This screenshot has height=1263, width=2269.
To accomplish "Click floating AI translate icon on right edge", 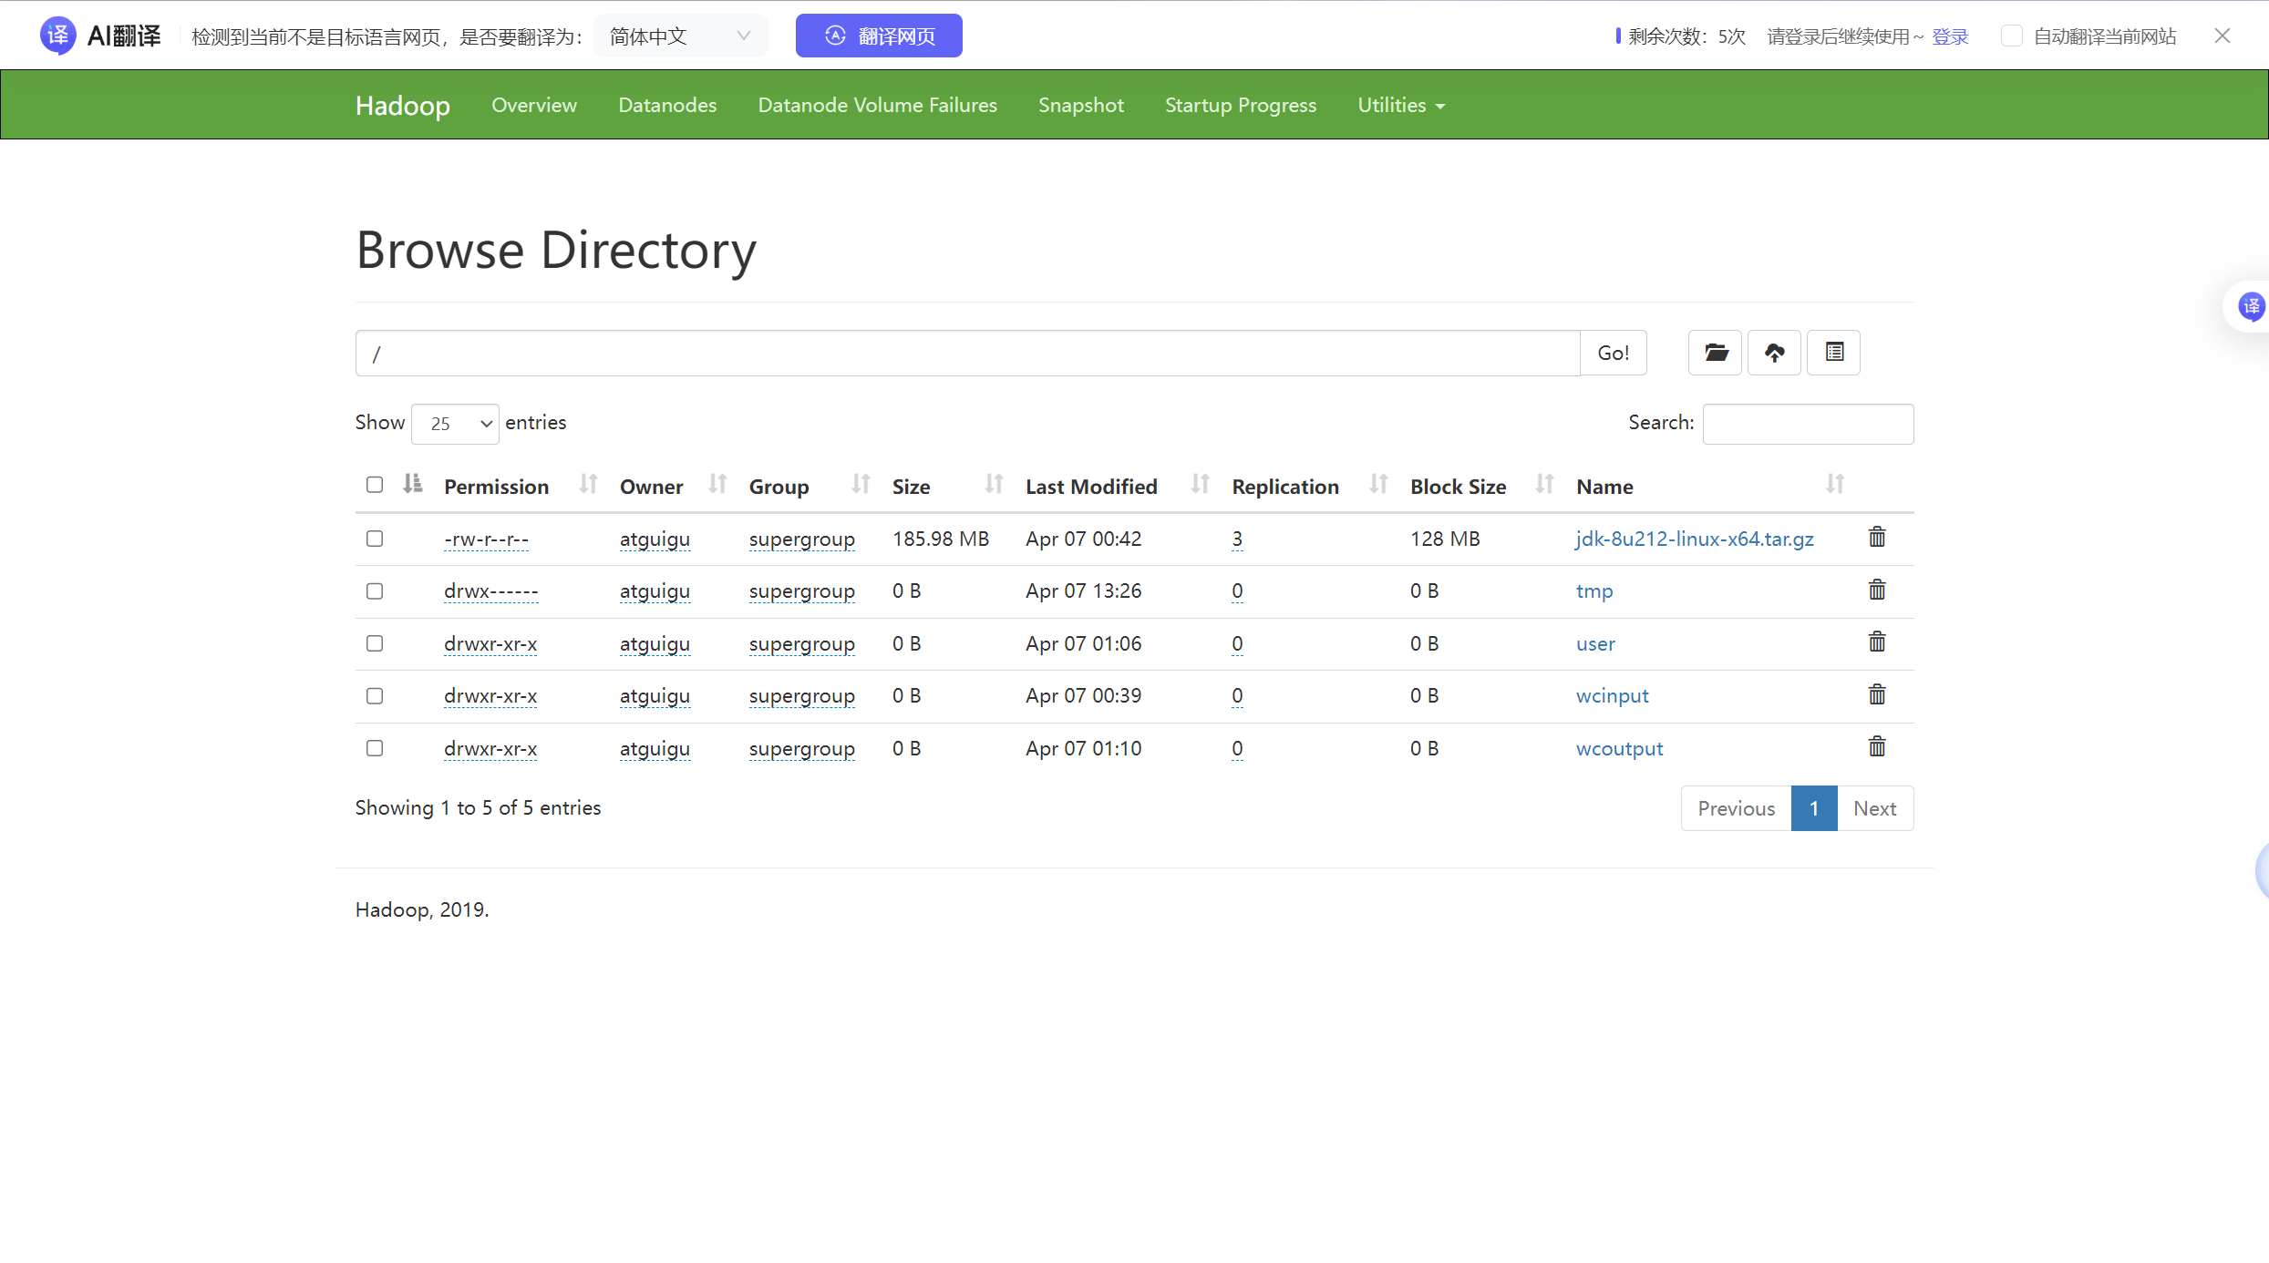I will [x=2250, y=307].
